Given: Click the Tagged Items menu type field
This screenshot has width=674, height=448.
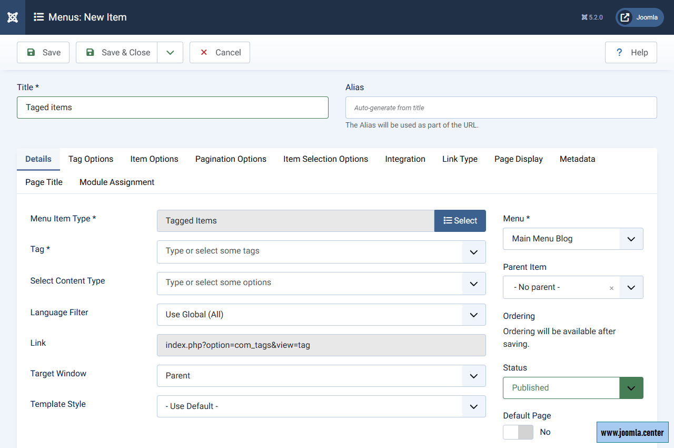Looking at the screenshot, I should [295, 221].
